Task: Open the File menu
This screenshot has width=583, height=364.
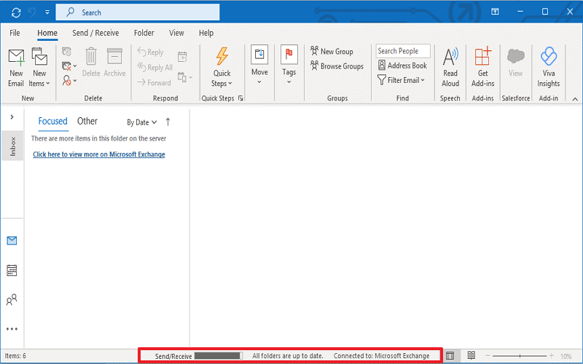Action: coord(15,33)
